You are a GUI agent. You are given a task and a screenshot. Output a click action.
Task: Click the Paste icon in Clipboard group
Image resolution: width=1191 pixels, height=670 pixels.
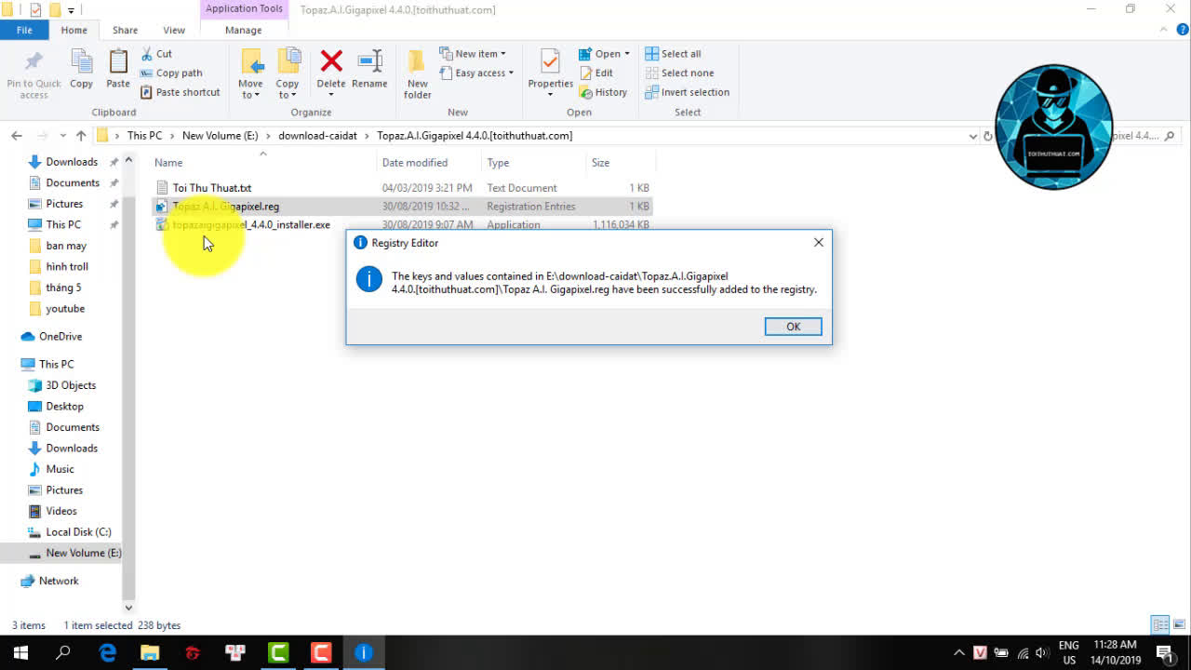tap(118, 70)
